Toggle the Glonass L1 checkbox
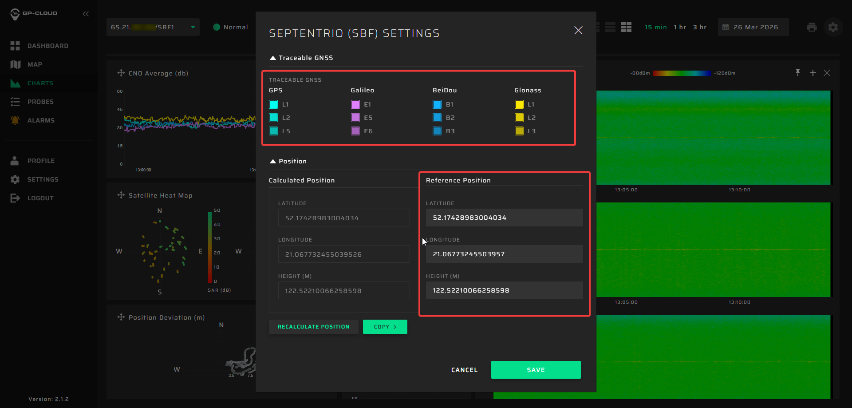The width and height of the screenshot is (852, 408). (519, 104)
